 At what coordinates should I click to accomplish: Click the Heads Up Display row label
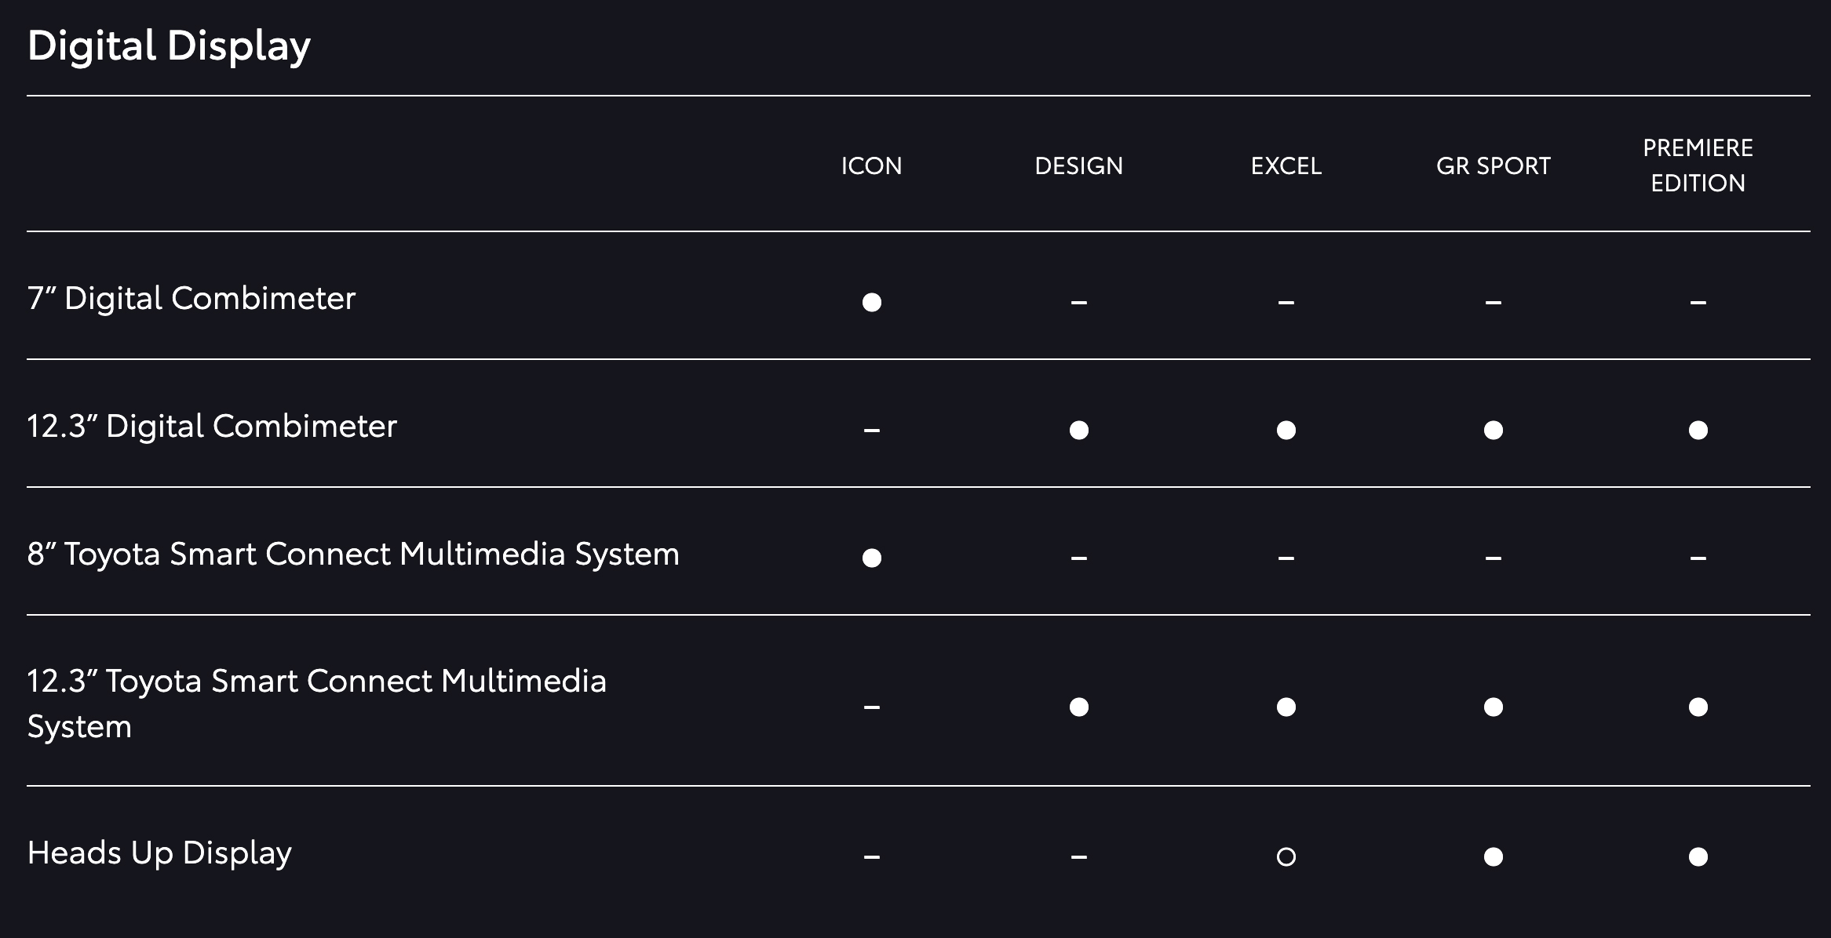point(159,853)
